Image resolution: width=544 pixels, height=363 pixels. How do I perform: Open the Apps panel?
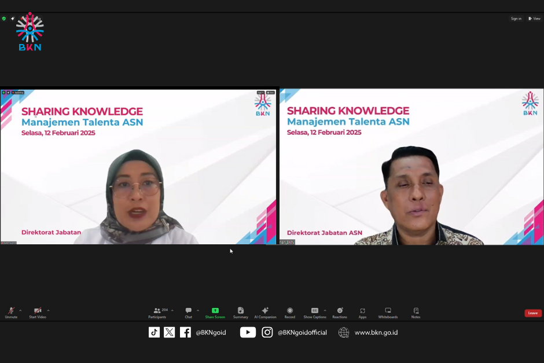pyautogui.click(x=362, y=312)
